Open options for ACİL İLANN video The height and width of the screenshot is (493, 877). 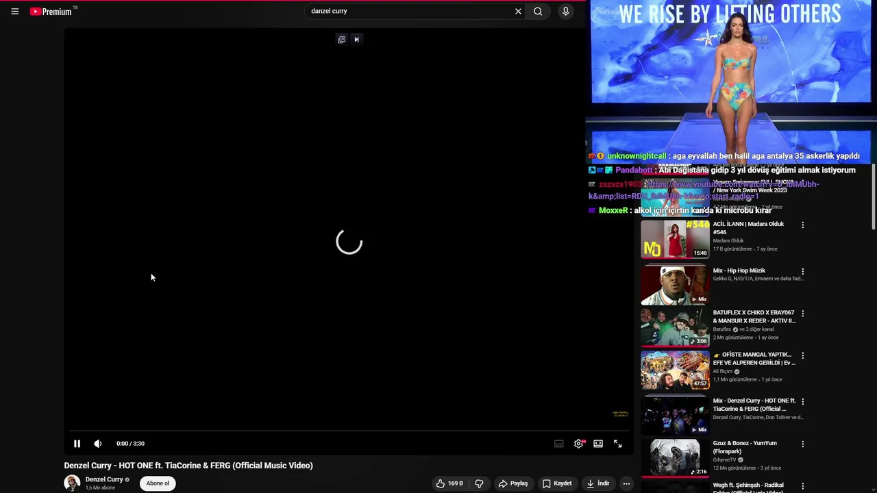coord(803,225)
